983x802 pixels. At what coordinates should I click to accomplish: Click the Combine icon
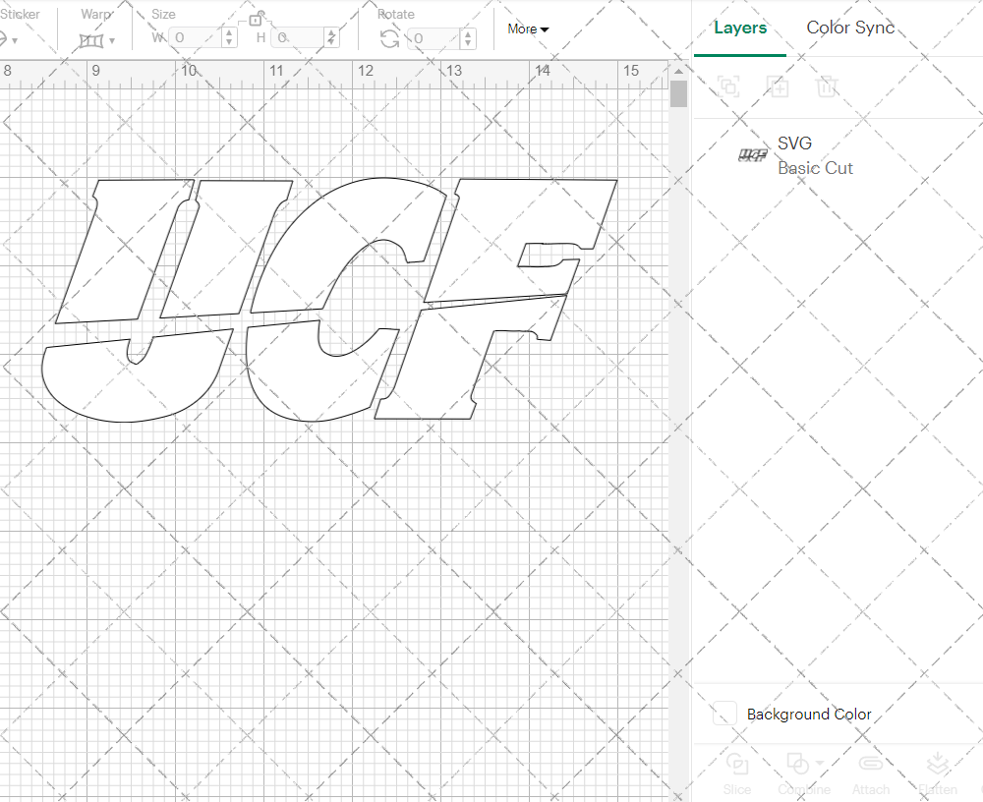pos(798,765)
